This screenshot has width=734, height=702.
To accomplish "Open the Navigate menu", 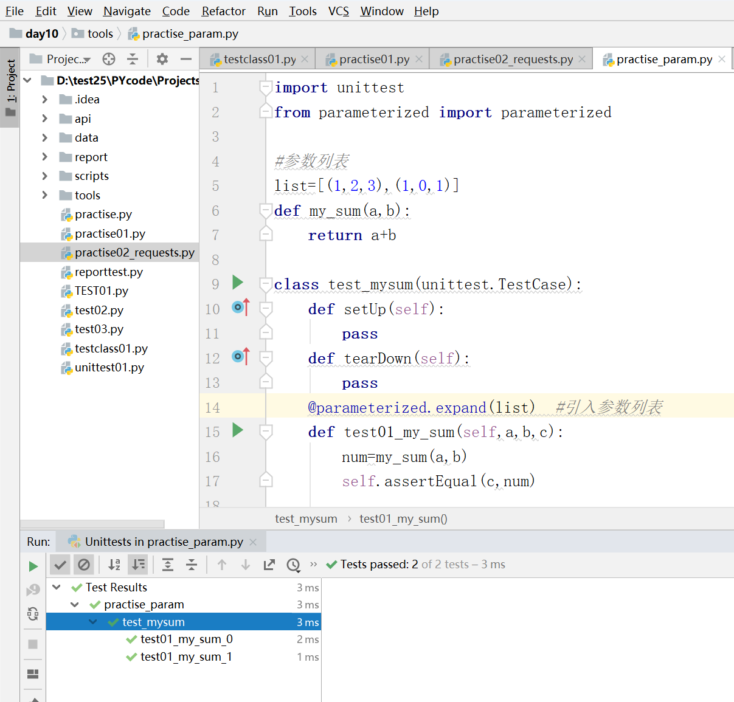I will tap(127, 11).
